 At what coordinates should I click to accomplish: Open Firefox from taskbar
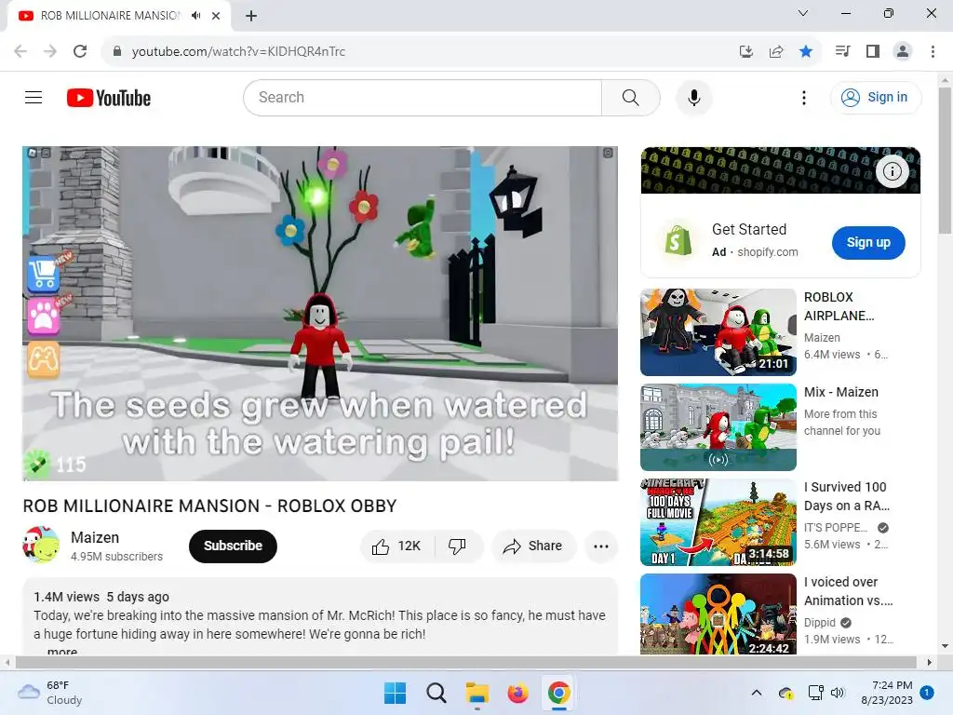(x=517, y=693)
